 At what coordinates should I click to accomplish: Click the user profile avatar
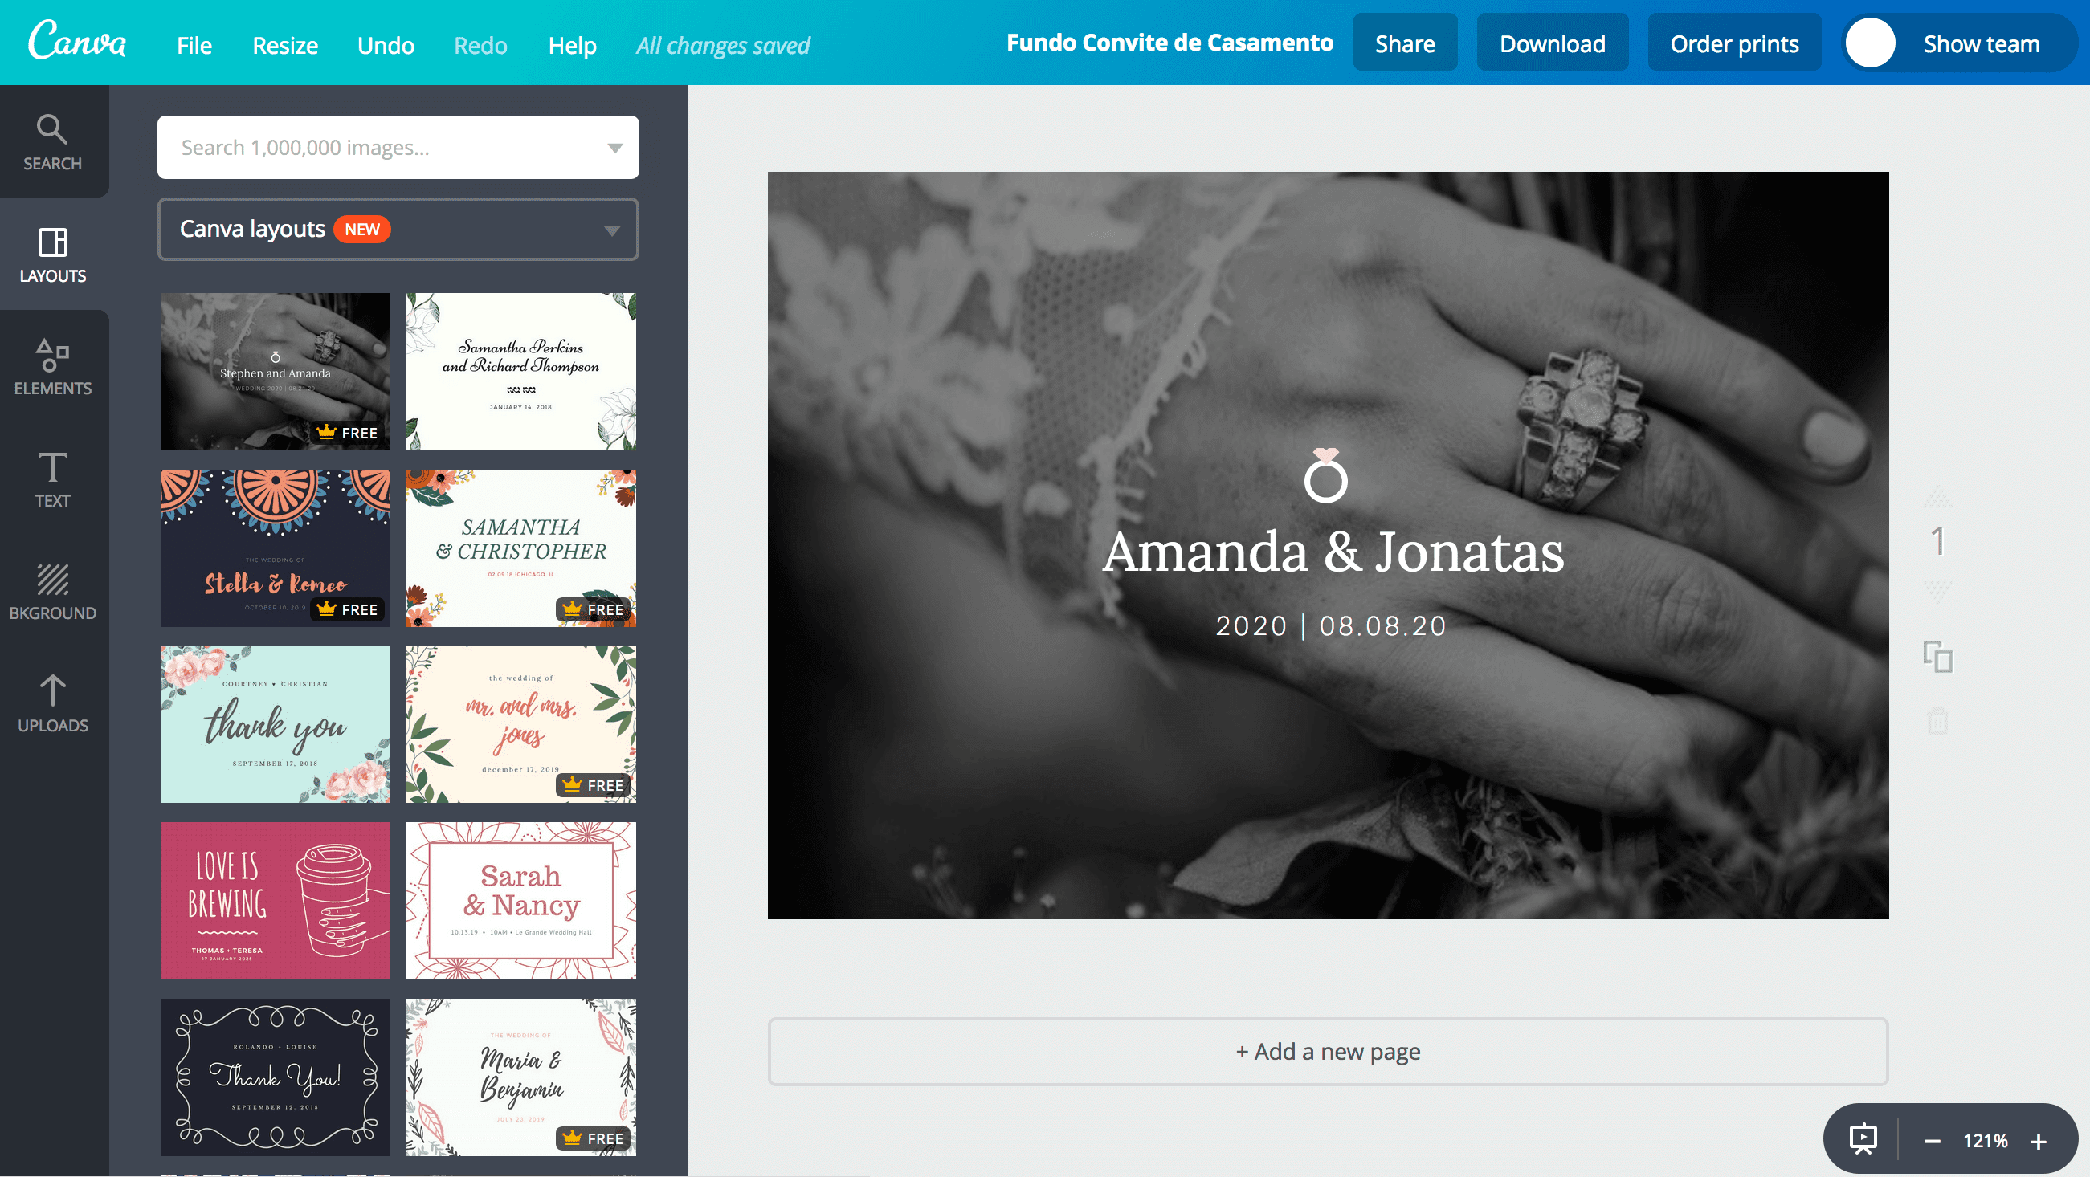(x=1870, y=43)
